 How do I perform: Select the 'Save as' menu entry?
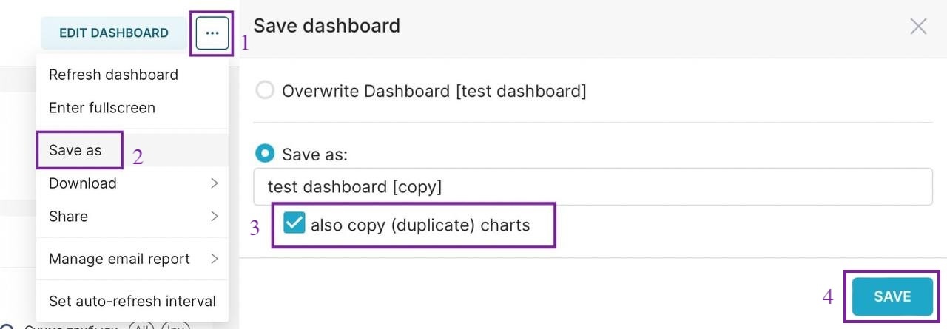coord(75,150)
